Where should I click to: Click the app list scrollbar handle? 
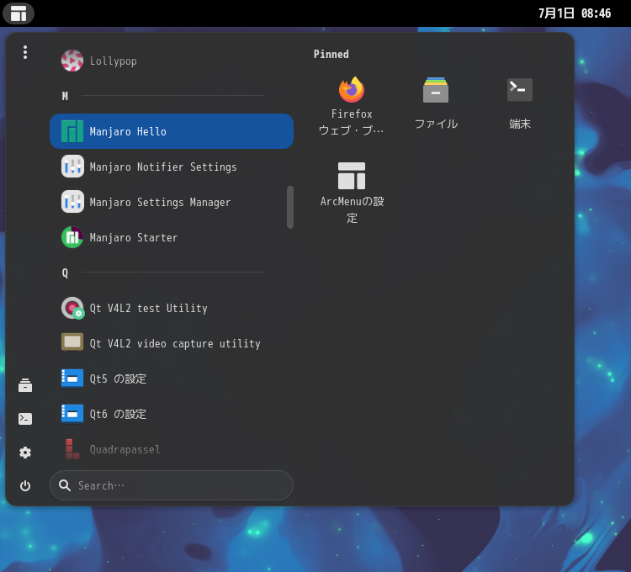click(x=290, y=207)
